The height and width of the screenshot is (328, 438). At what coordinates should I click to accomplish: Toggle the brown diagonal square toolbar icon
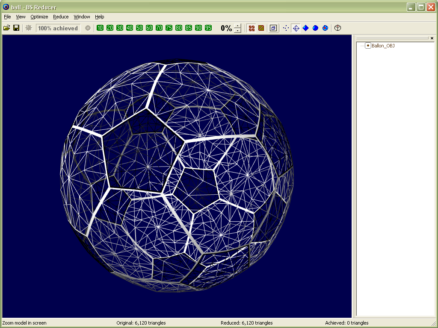pyautogui.click(x=261, y=28)
